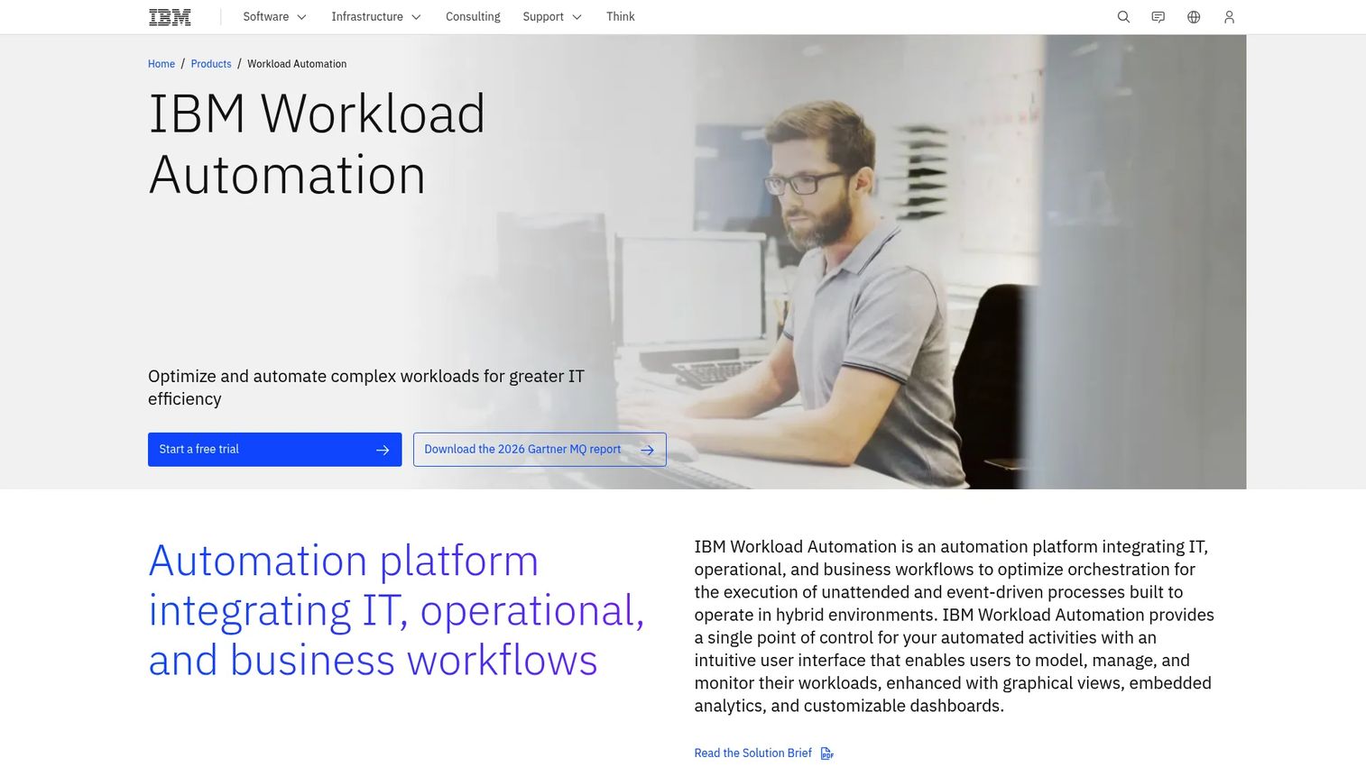The width and height of the screenshot is (1366, 767).
Task: Click the Products breadcrumb link
Action: [x=211, y=64]
